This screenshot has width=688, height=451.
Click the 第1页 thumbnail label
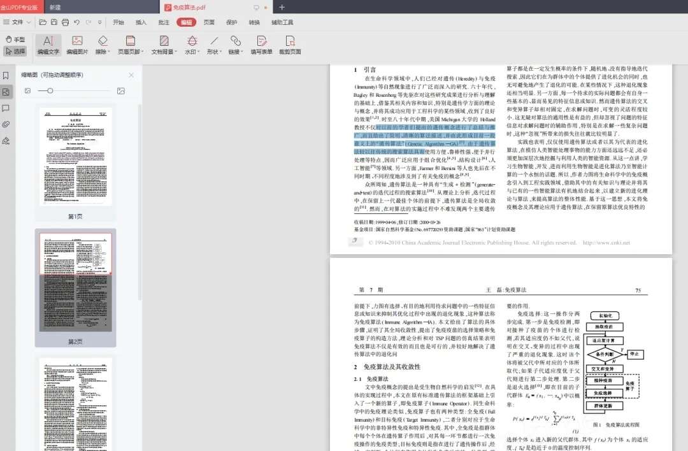point(75,217)
